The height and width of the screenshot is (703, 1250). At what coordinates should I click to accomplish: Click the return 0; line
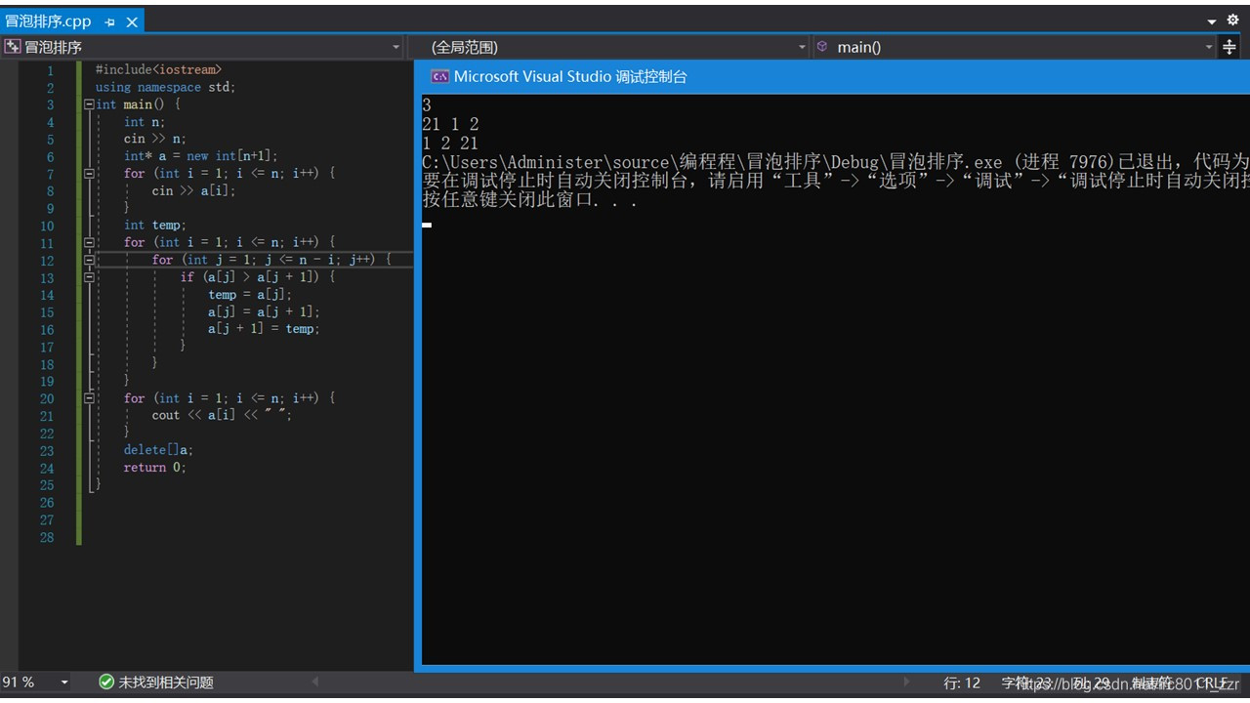click(154, 468)
